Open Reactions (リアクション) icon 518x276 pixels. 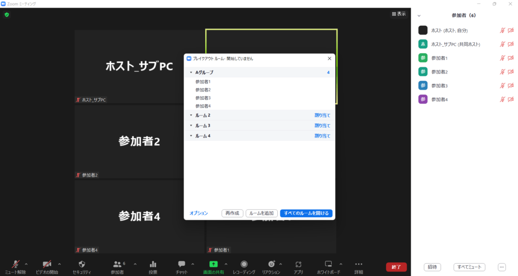(x=271, y=264)
